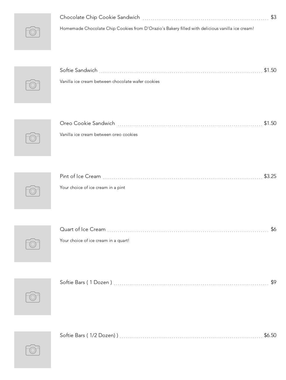The height and width of the screenshot is (380, 286).
Task: Open the Chocolate Chip Cookie Sandwich title
Action: click(x=100, y=17)
